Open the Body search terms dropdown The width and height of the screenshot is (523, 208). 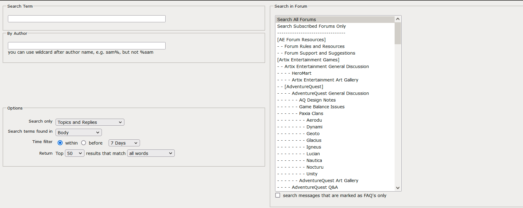tap(78, 133)
